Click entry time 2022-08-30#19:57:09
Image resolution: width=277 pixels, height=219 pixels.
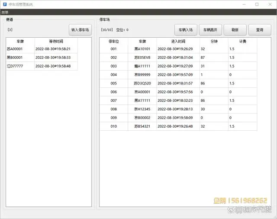[x=175, y=75]
